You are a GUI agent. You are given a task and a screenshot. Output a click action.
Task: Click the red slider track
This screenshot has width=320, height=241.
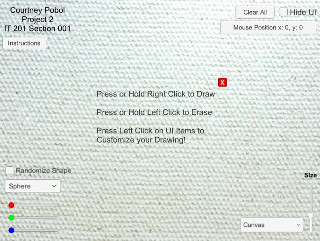(x=34, y=205)
